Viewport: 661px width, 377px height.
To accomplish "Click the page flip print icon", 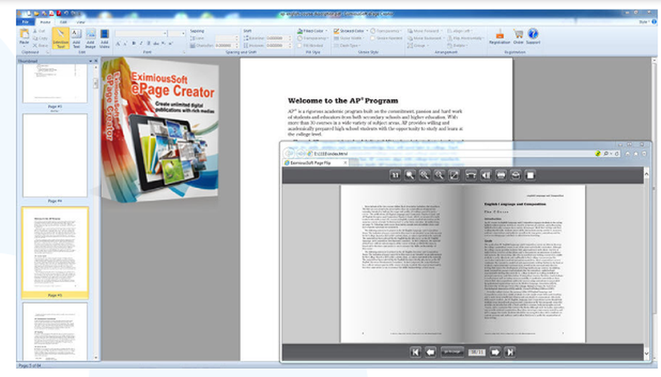I will coord(501,175).
